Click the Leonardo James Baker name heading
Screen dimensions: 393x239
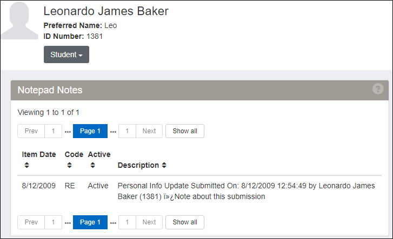point(106,11)
